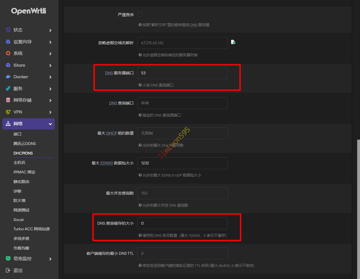This screenshot has height=279, width=360.
Task: Click the network storage database icon
Action: (8, 100)
